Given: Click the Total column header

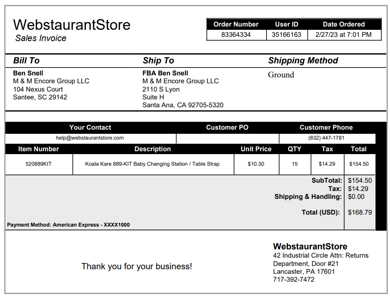Looking at the screenshot, I should pos(359,149).
